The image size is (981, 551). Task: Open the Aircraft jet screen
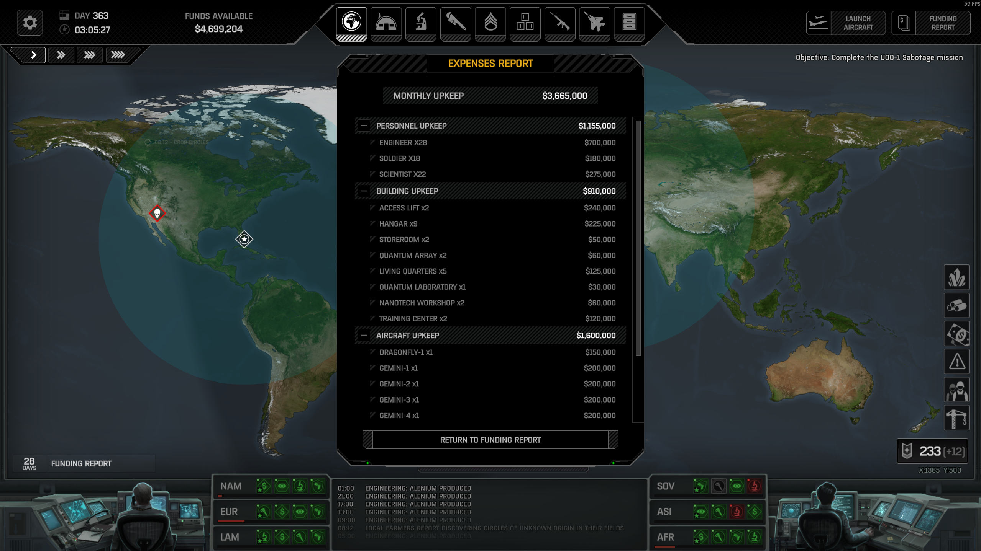pyautogui.click(x=594, y=22)
